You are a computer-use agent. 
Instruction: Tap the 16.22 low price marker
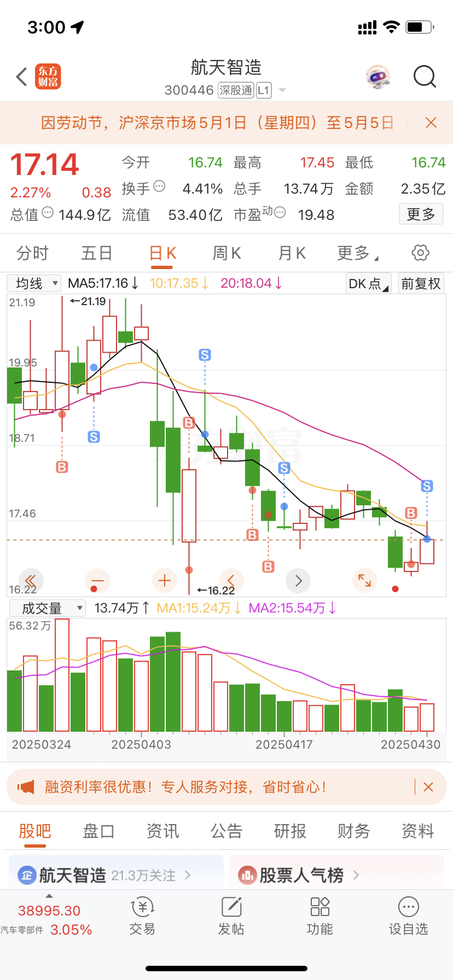216,590
